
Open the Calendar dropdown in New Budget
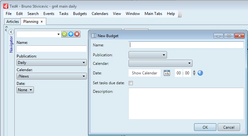click(x=161, y=63)
